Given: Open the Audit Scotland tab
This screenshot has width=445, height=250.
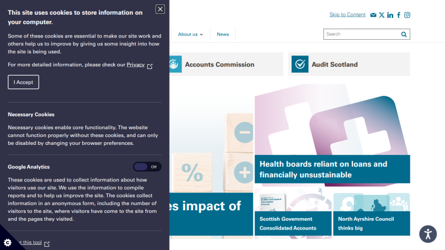Looking at the screenshot, I should [349, 64].
